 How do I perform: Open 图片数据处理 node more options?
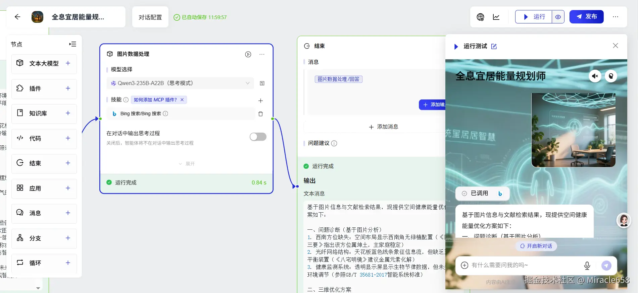[262, 54]
